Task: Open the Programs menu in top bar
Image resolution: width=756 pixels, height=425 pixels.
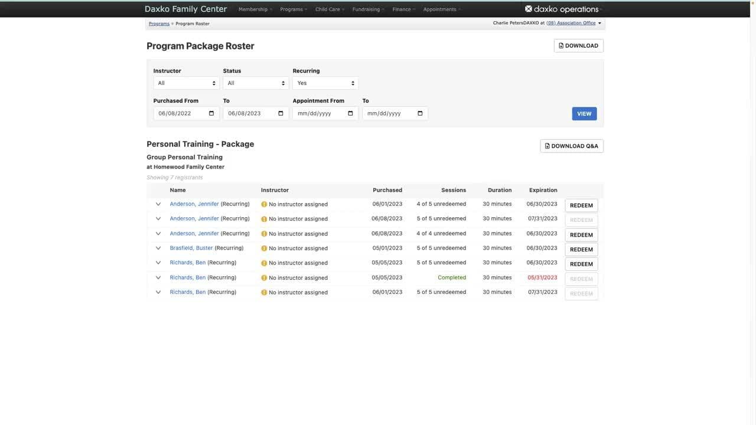Action: [x=294, y=9]
